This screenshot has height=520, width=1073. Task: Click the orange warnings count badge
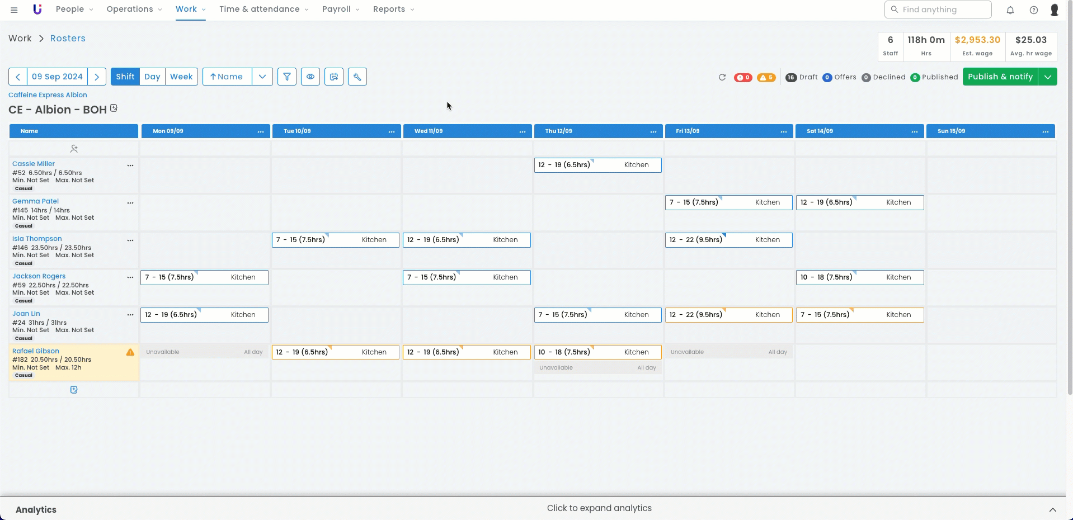coord(766,78)
